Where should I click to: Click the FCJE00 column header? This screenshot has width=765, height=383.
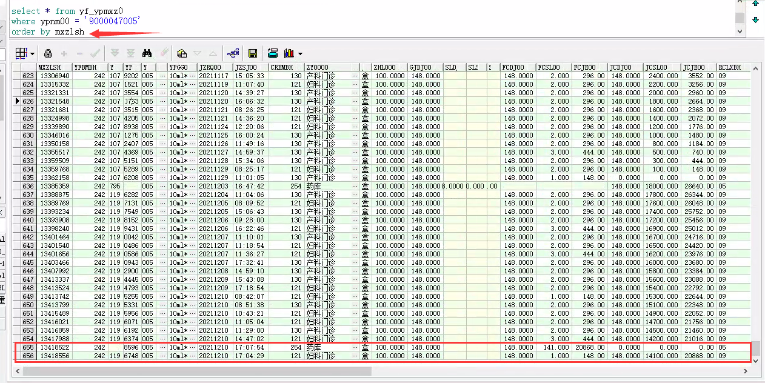pyautogui.click(x=589, y=67)
